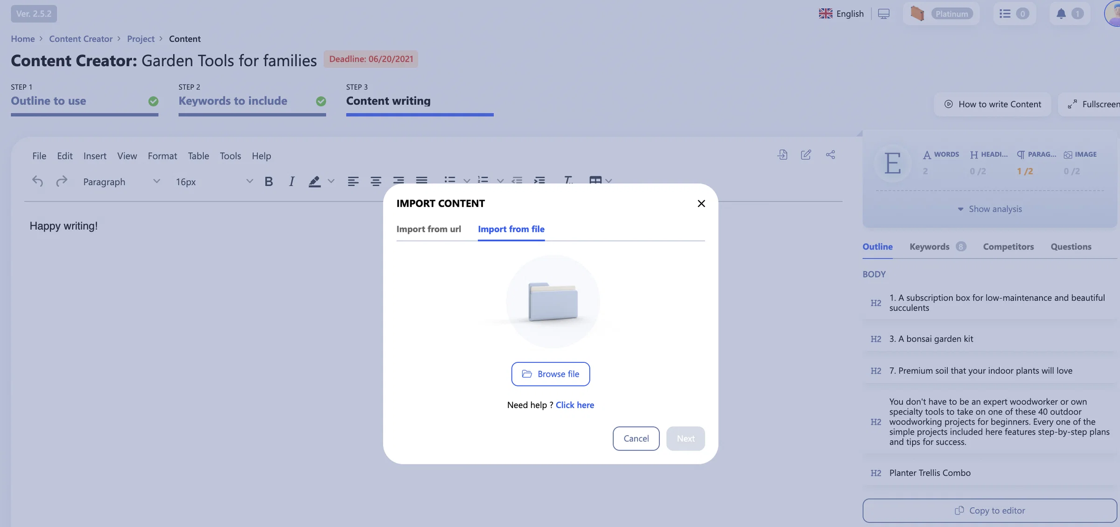
Task: Click the notification bell icon
Action: 1061,14
